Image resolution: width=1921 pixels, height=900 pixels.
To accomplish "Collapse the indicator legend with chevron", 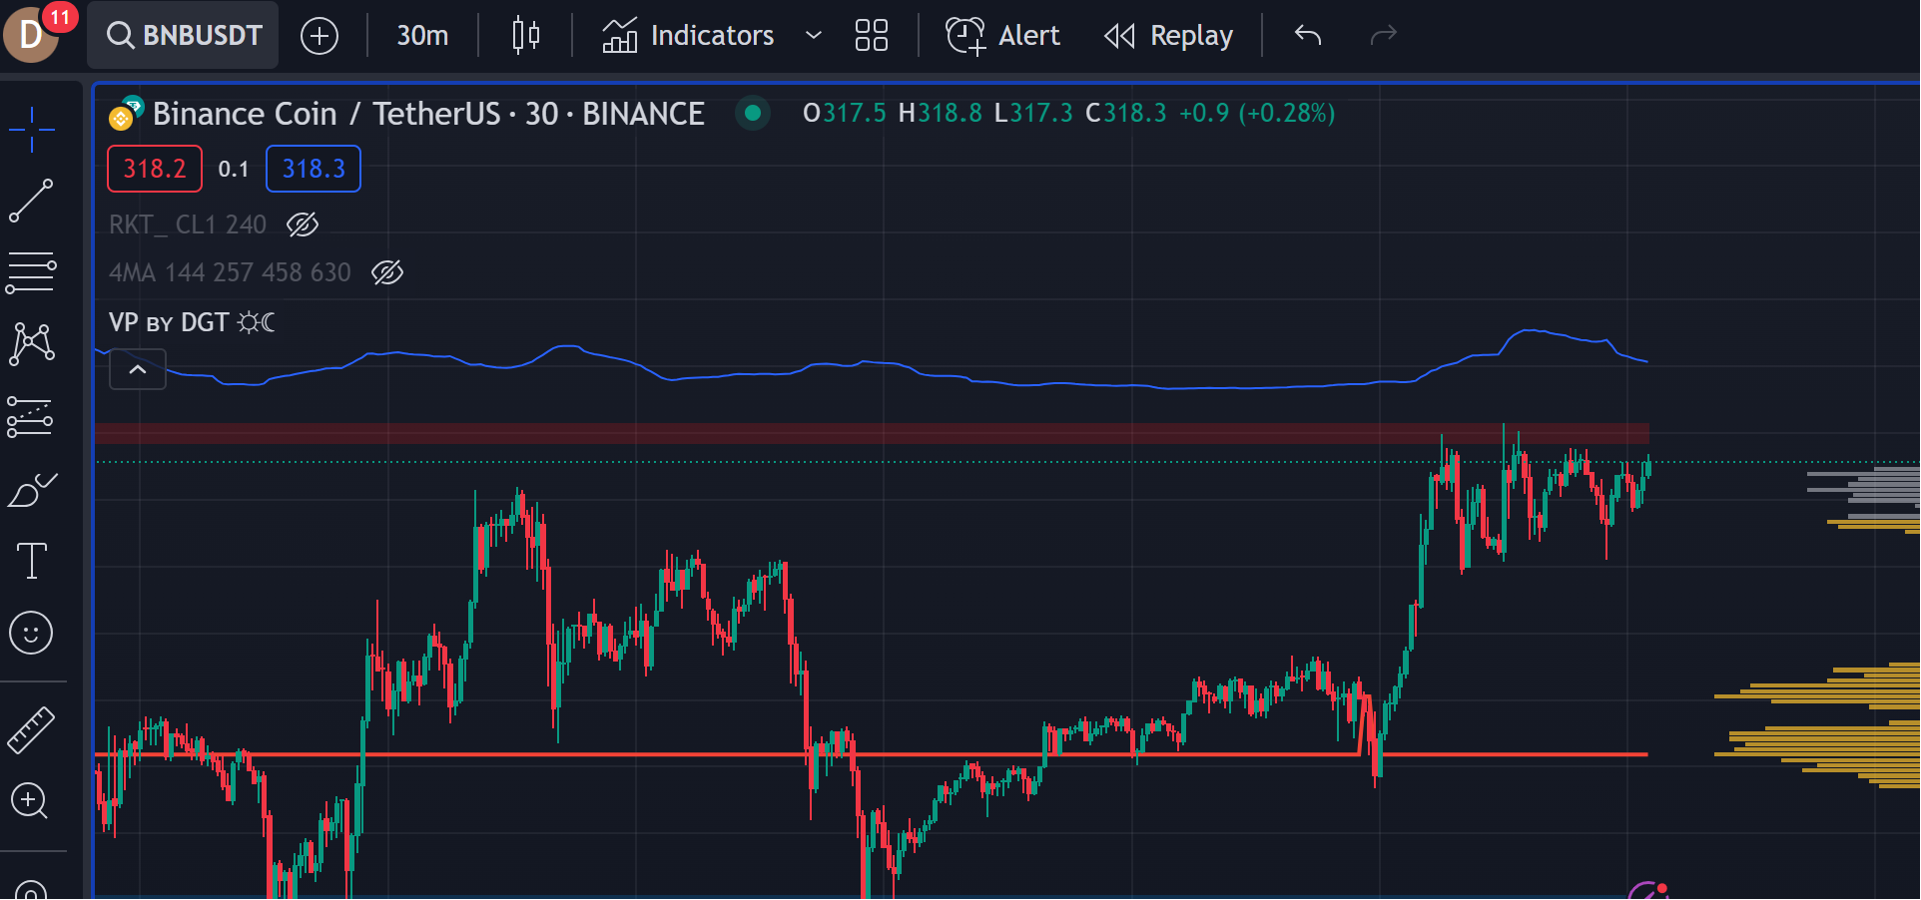I will pos(138,370).
